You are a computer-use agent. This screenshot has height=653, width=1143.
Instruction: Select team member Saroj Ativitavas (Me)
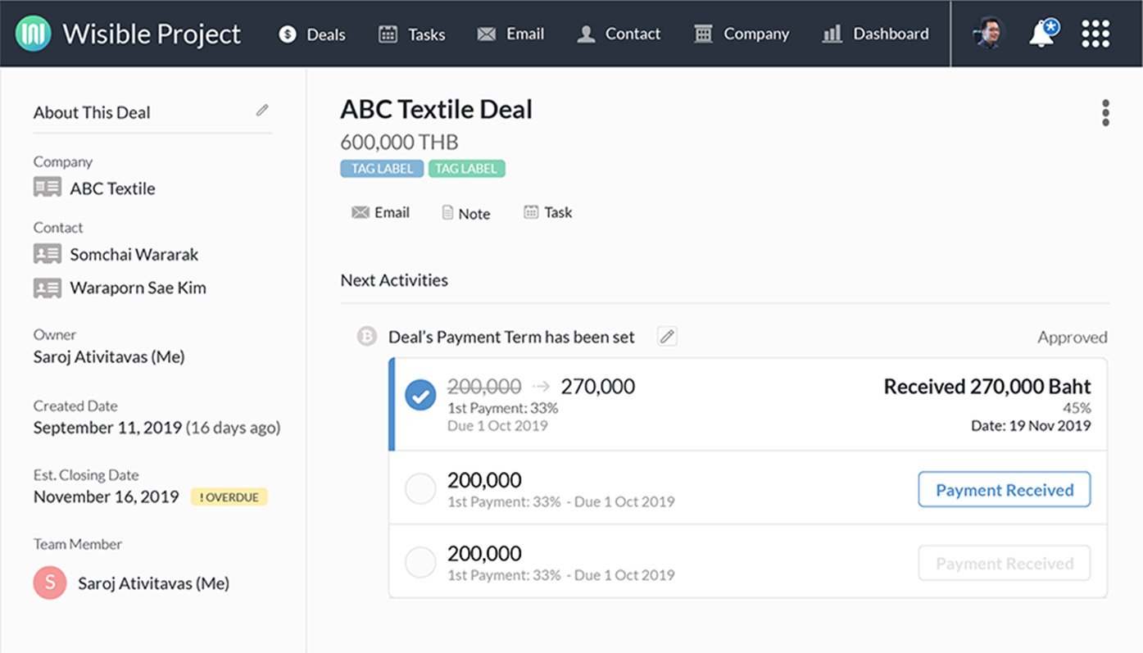(x=153, y=583)
